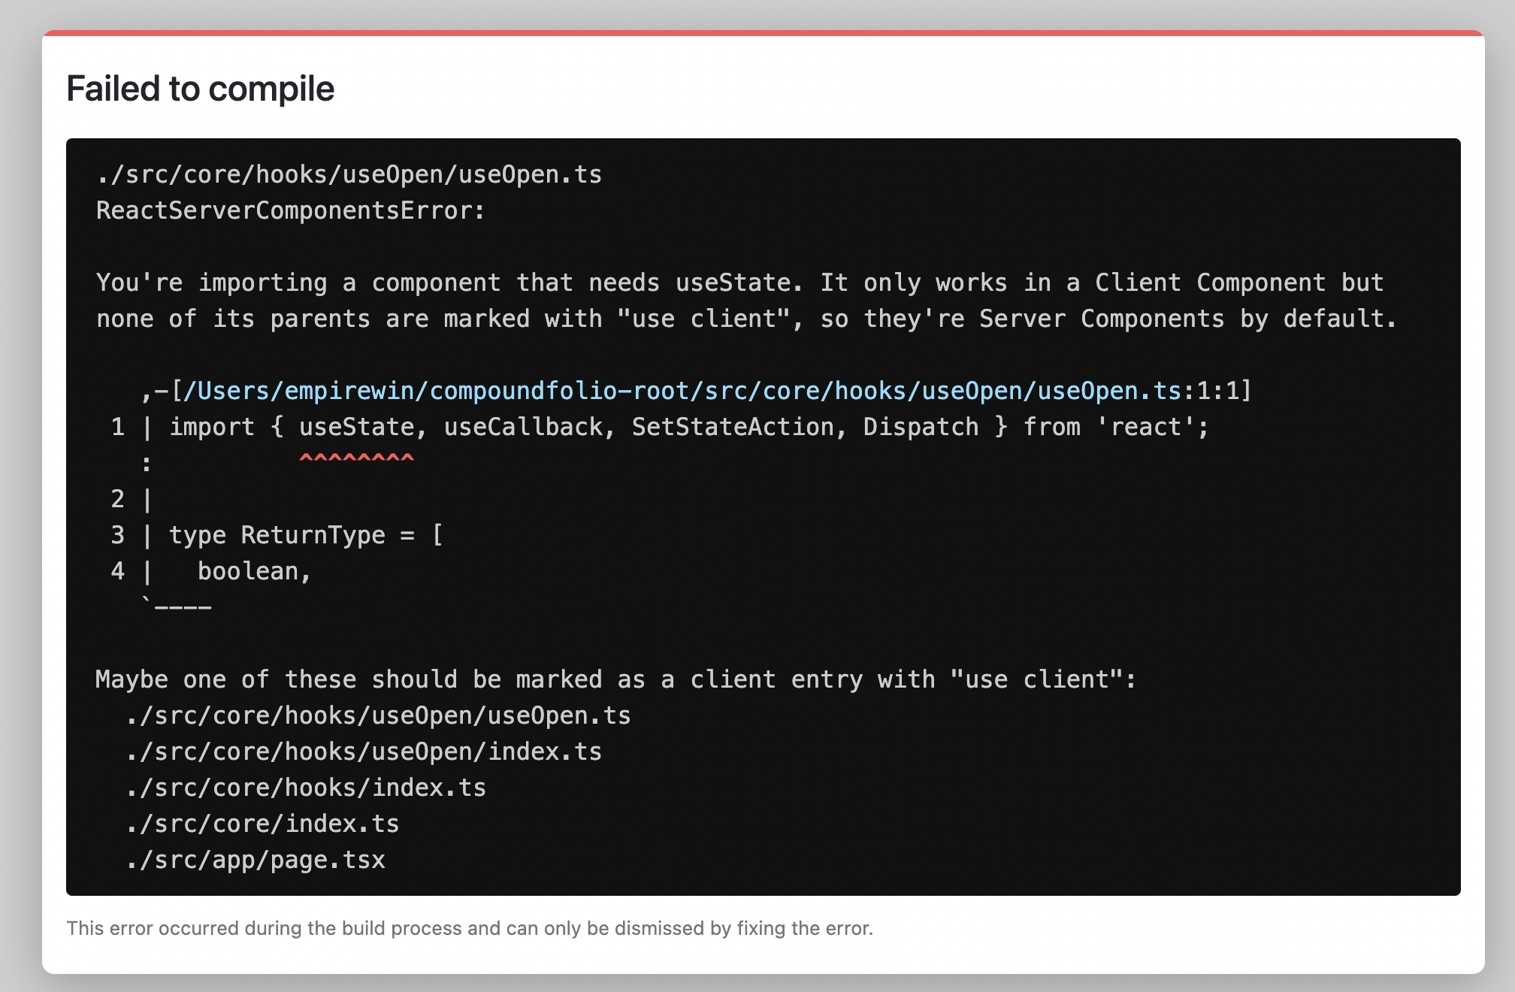Click the :1:1 line position suffix

coord(1211,391)
